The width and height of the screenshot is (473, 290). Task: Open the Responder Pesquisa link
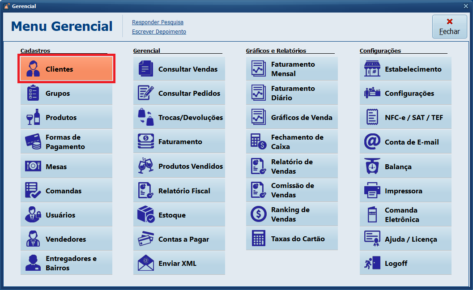click(x=158, y=22)
